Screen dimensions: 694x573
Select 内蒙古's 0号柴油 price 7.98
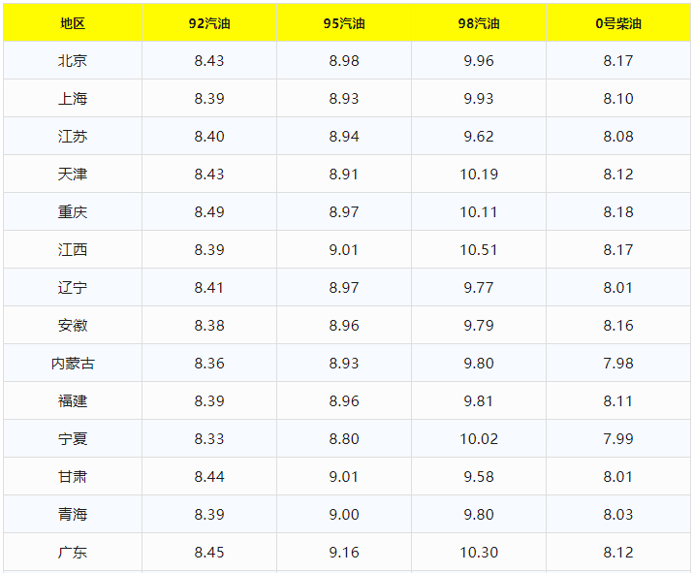coord(618,364)
